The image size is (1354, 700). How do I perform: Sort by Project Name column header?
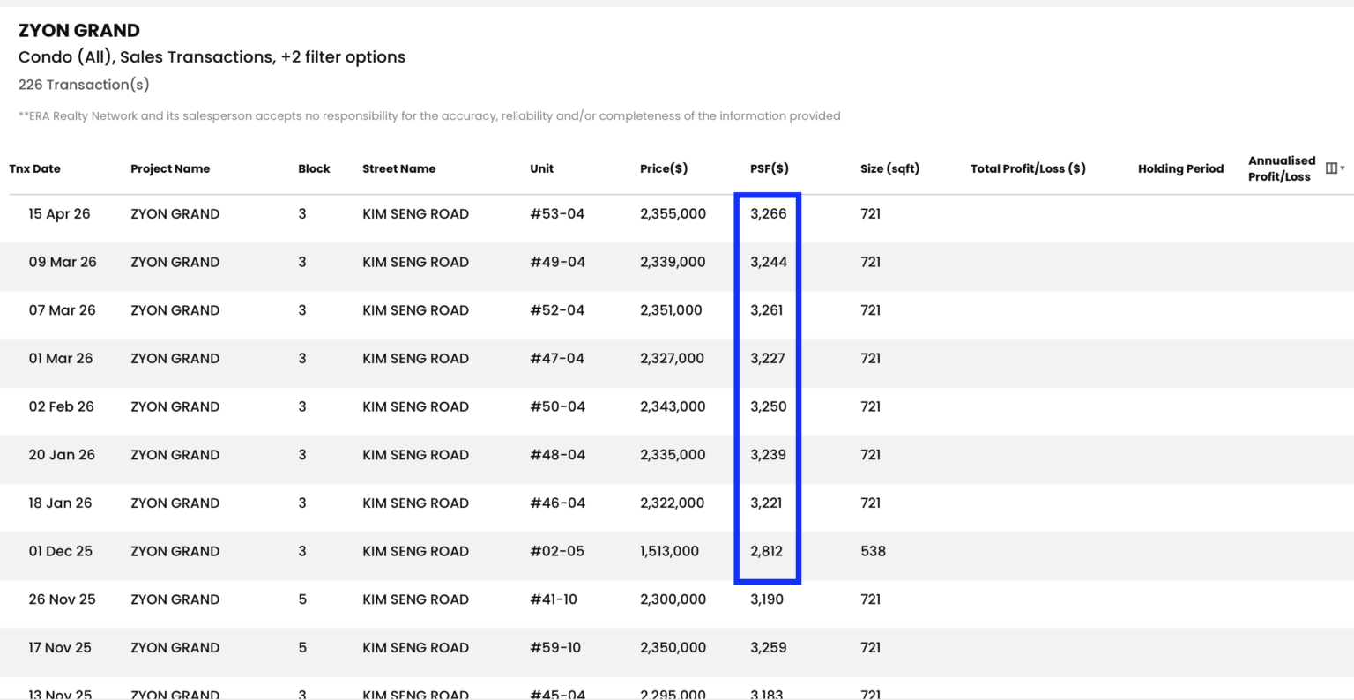[170, 168]
